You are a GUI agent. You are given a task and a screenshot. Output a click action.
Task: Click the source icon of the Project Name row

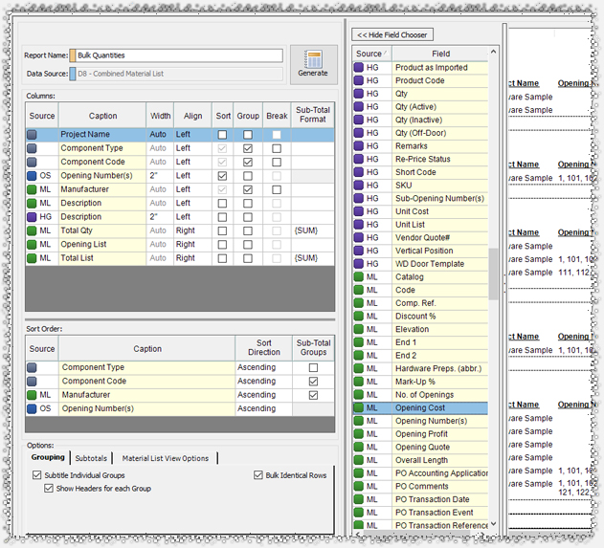pos(33,135)
